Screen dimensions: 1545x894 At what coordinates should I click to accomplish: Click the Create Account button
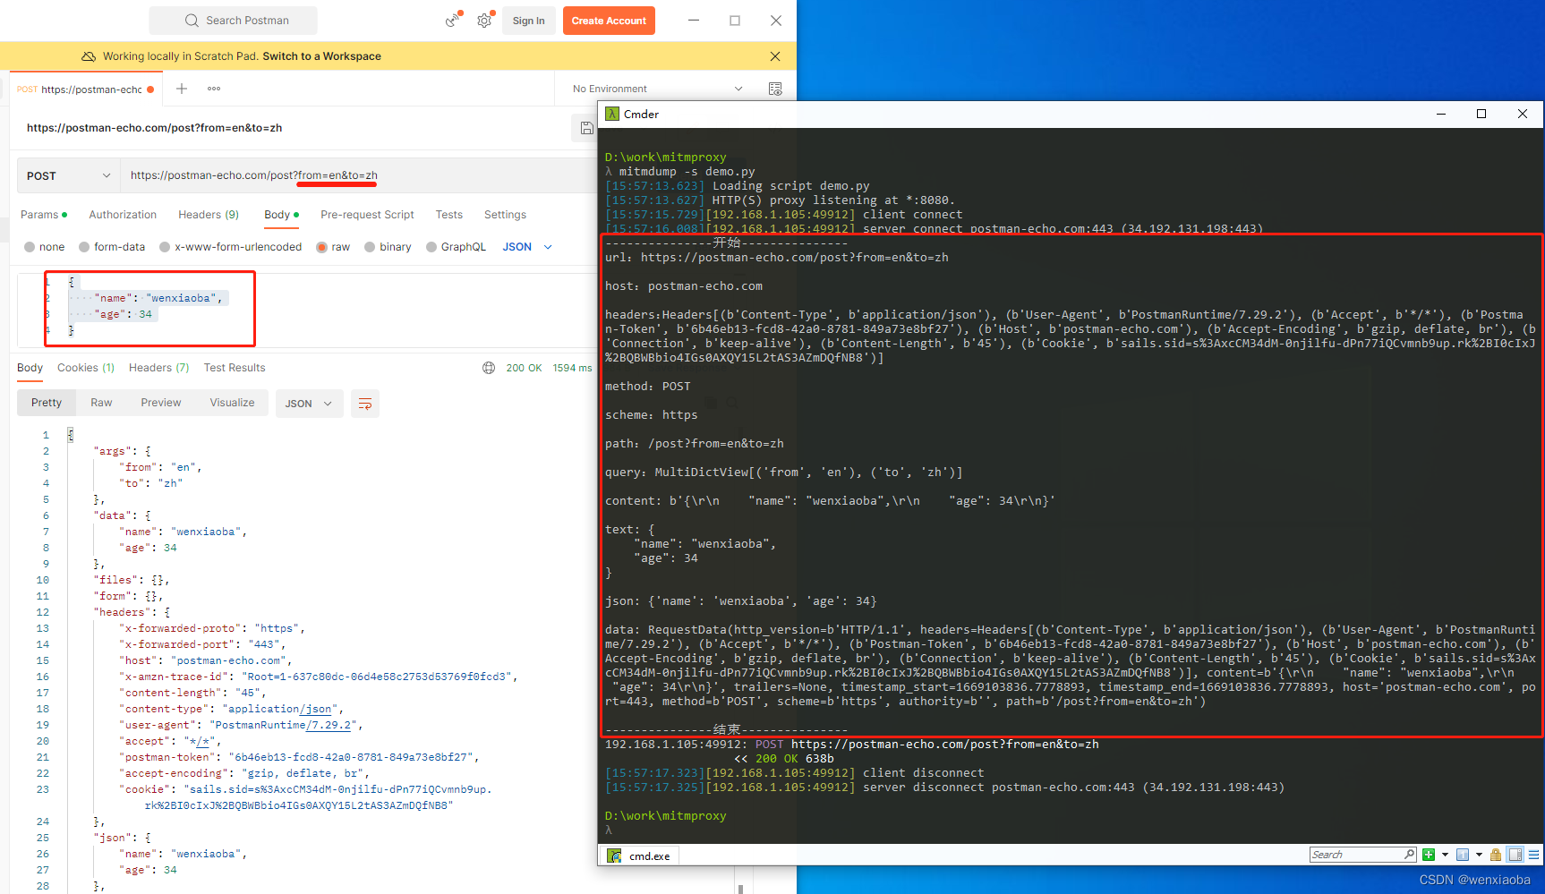coord(609,21)
